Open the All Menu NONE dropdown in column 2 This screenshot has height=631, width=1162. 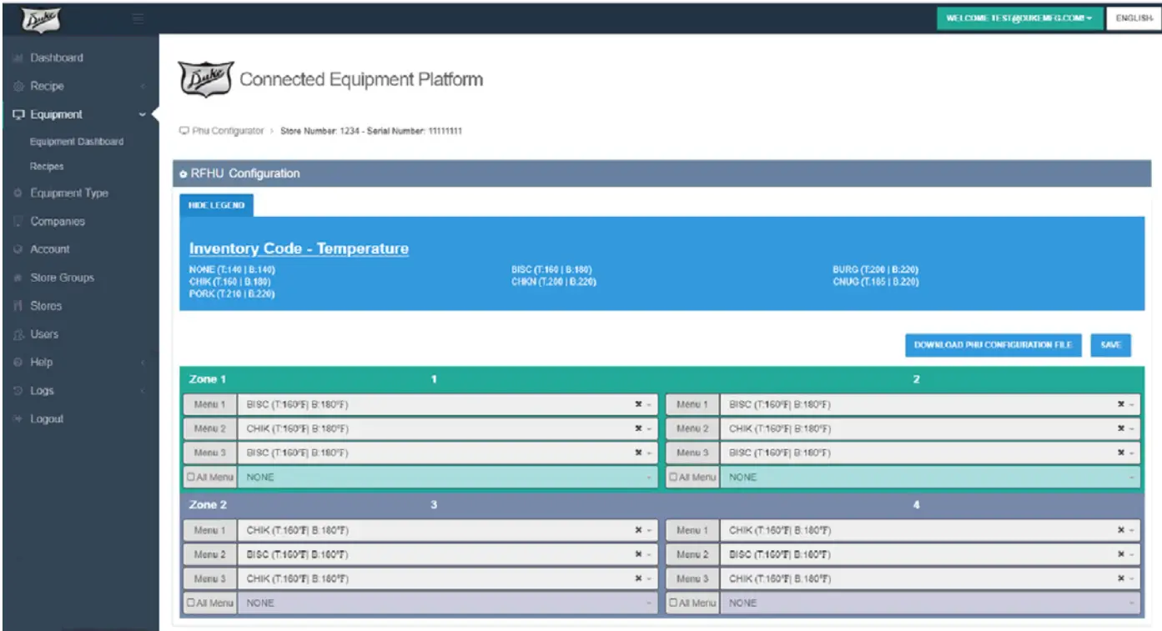pos(930,478)
